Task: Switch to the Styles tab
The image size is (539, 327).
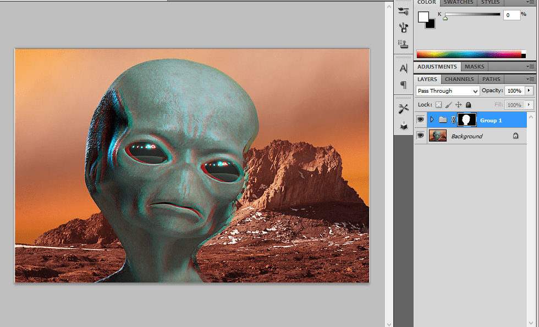Action: coord(490,2)
